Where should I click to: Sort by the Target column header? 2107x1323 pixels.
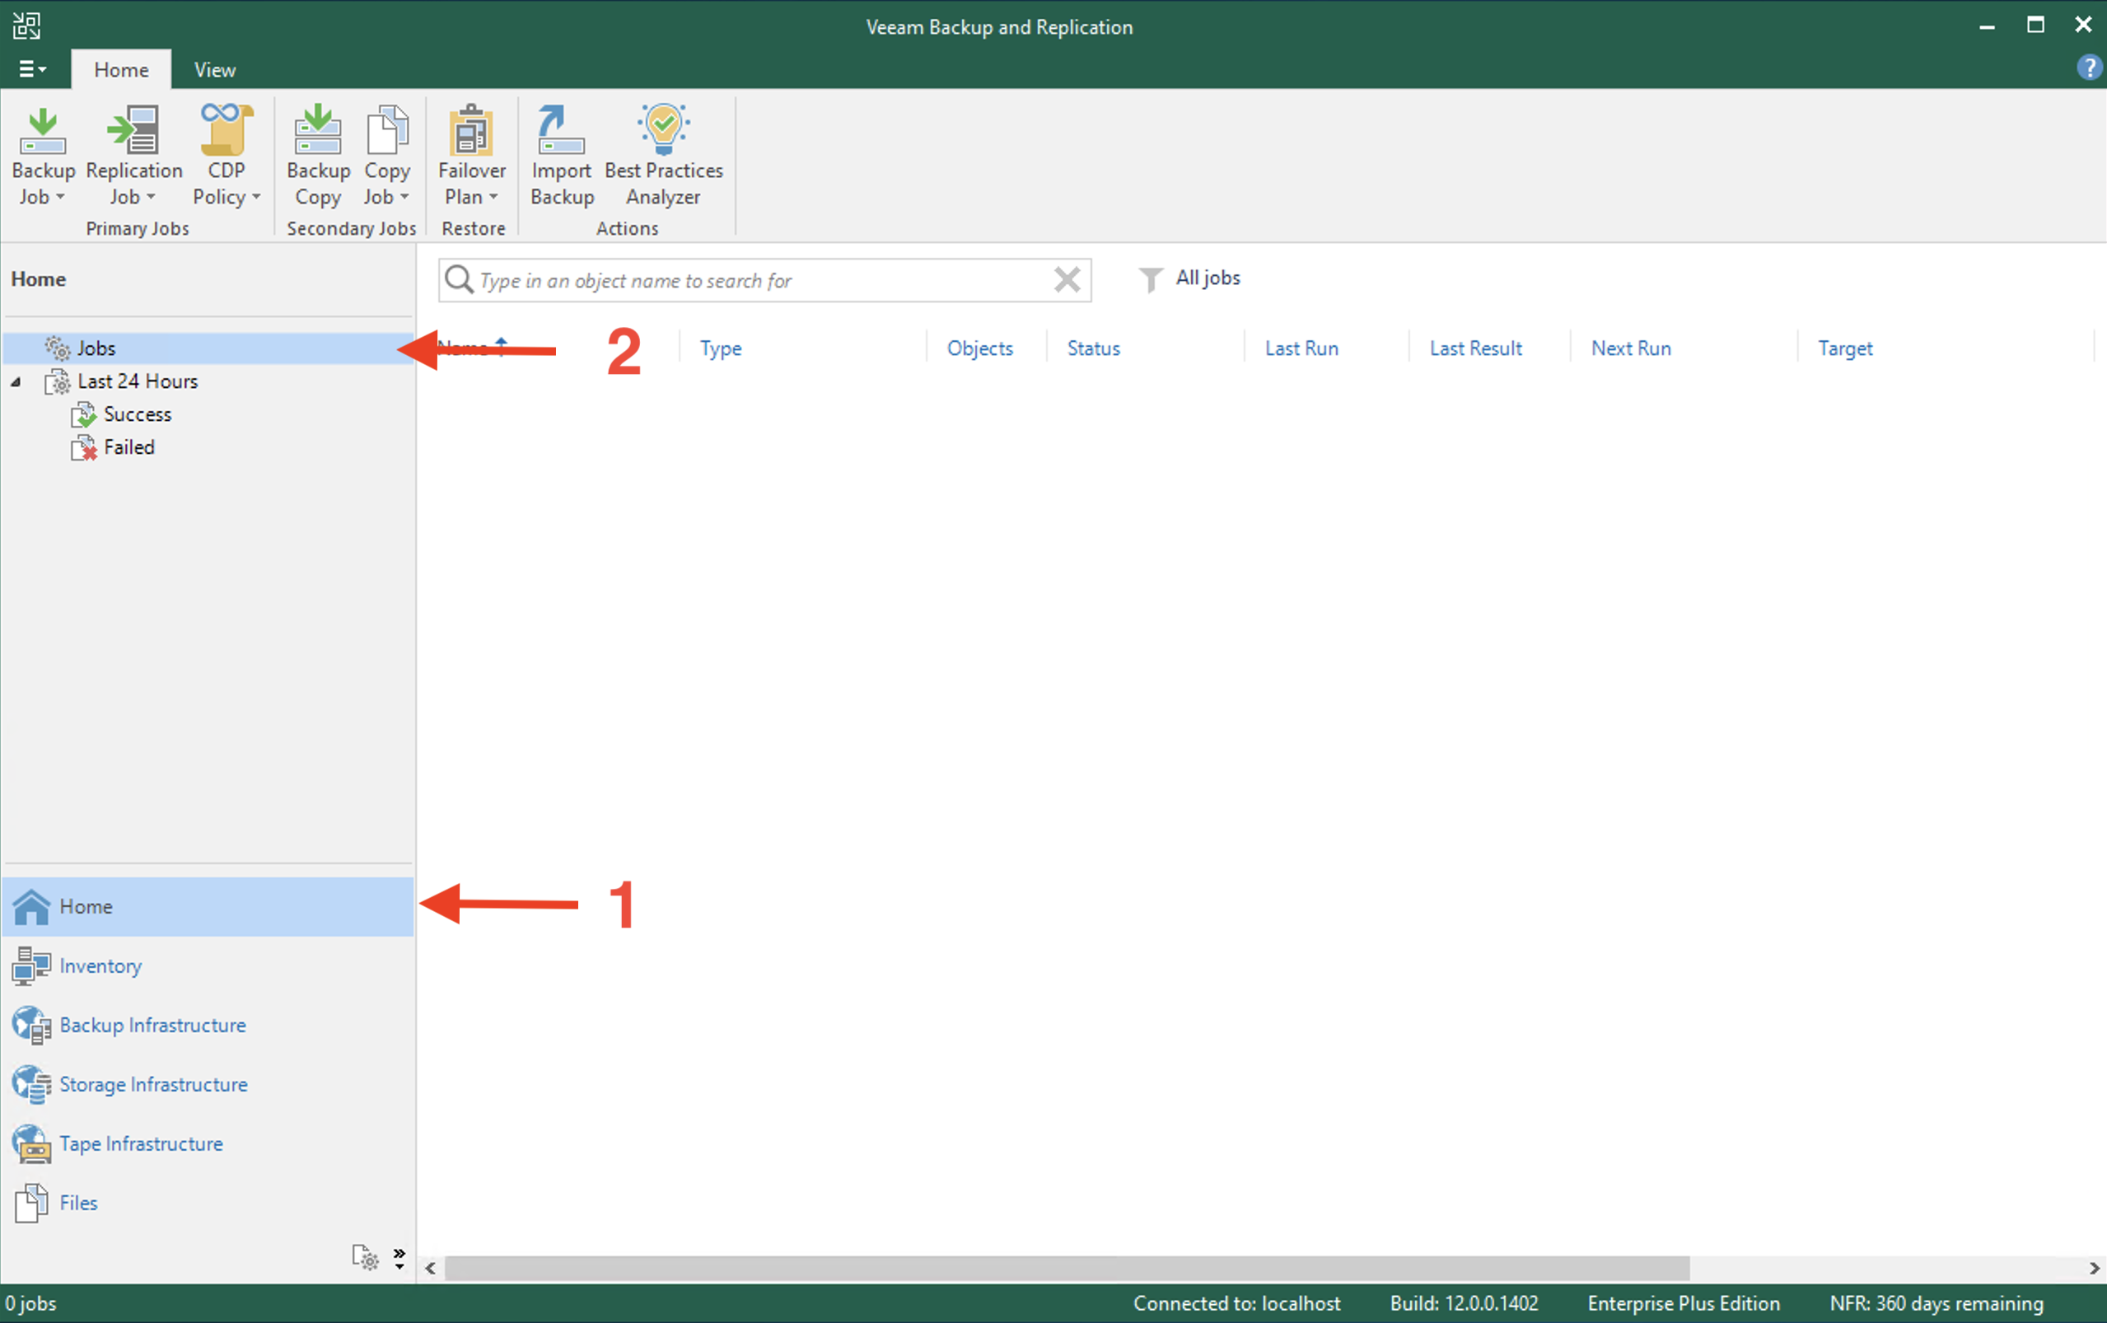(x=1844, y=348)
